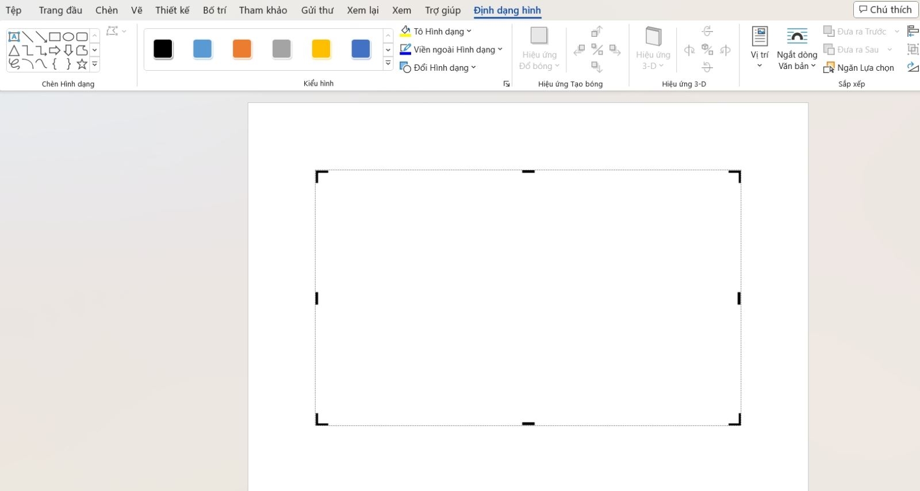Pick the Arrow line shape

click(41, 37)
